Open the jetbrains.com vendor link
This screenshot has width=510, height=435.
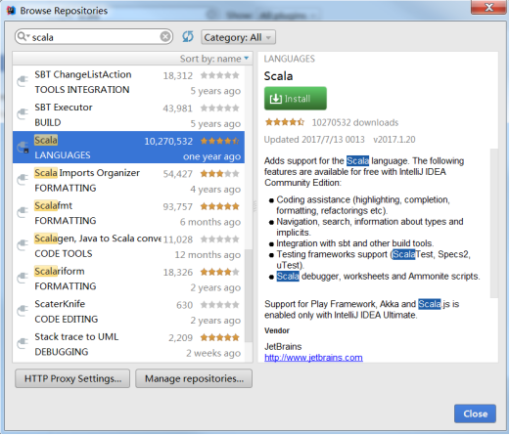click(313, 358)
